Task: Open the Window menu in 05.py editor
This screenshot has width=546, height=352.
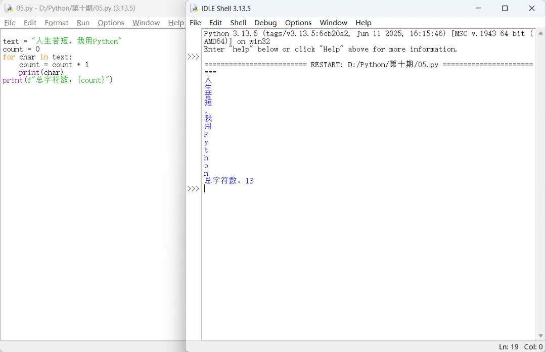Action: pyautogui.click(x=146, y=23)
